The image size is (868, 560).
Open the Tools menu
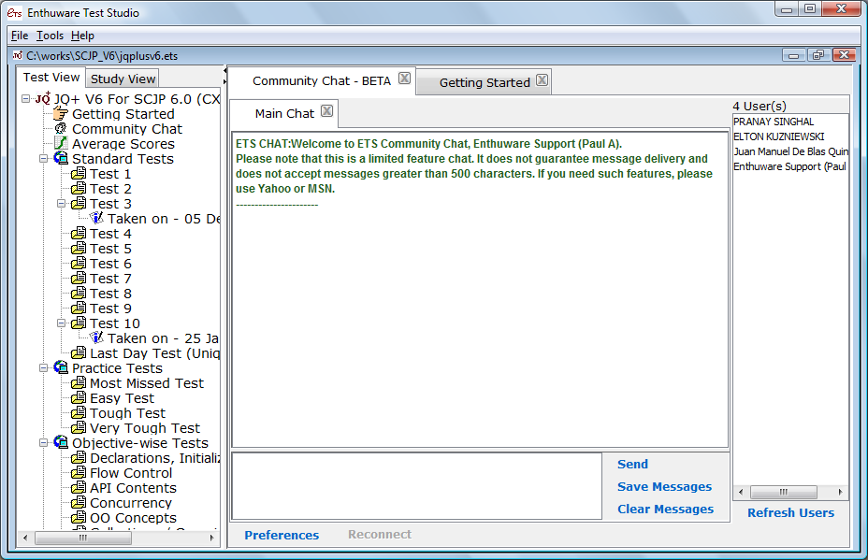pos(50,36)
